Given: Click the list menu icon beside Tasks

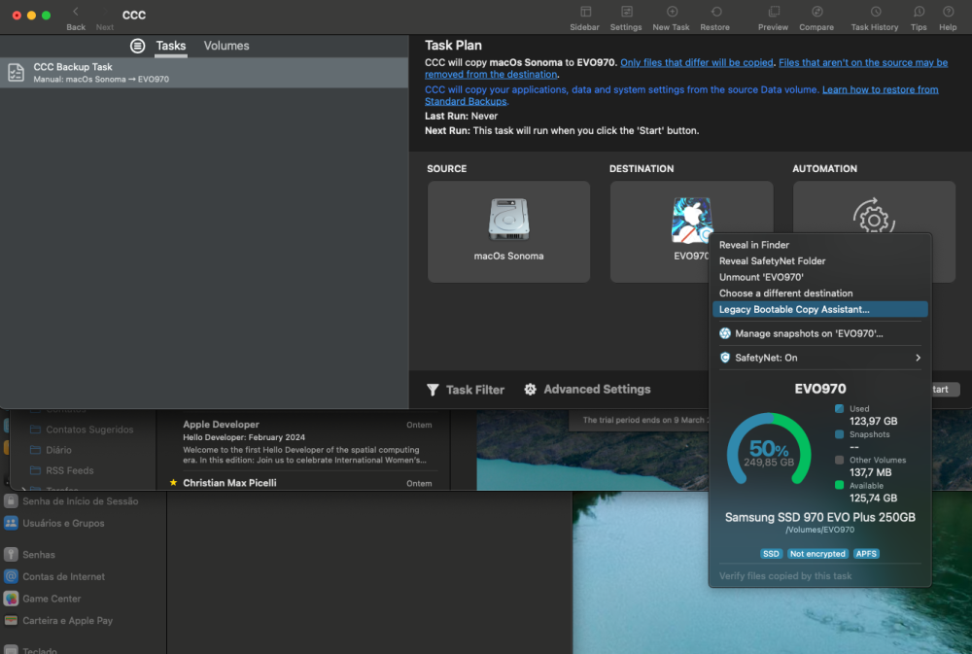Looking at the screenshot, I should point(138,46).
